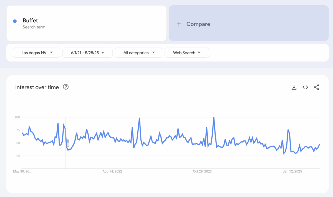The width and height of the screenshot is (333, 197).
Task: Open the help icon beside Interest over time
Action: coord(66,87)
